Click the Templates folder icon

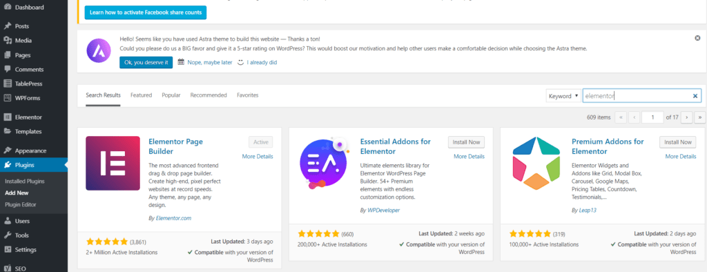[8, 131]
